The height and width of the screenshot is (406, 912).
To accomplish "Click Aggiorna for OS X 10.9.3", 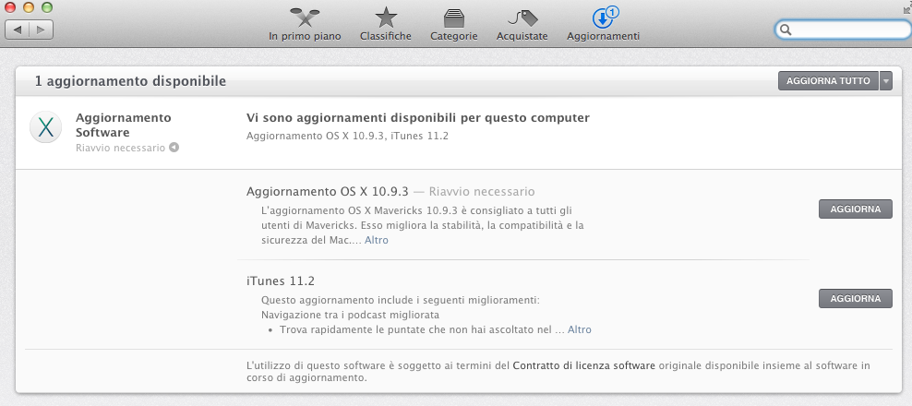I will click(x=855, y=209).
